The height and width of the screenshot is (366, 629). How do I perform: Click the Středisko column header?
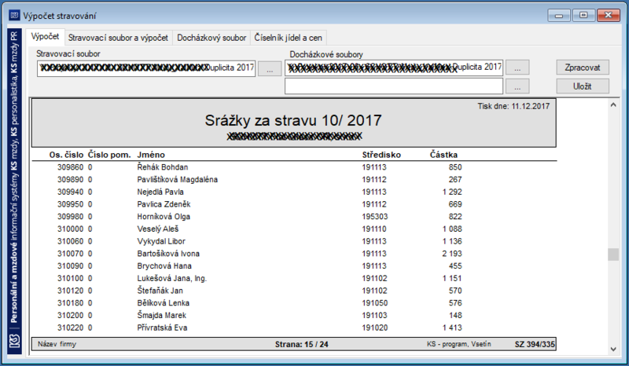pyautogui.click(x=381, y=155)
